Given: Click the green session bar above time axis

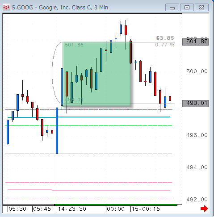Looking at the screenshot, I should [116, 205].
